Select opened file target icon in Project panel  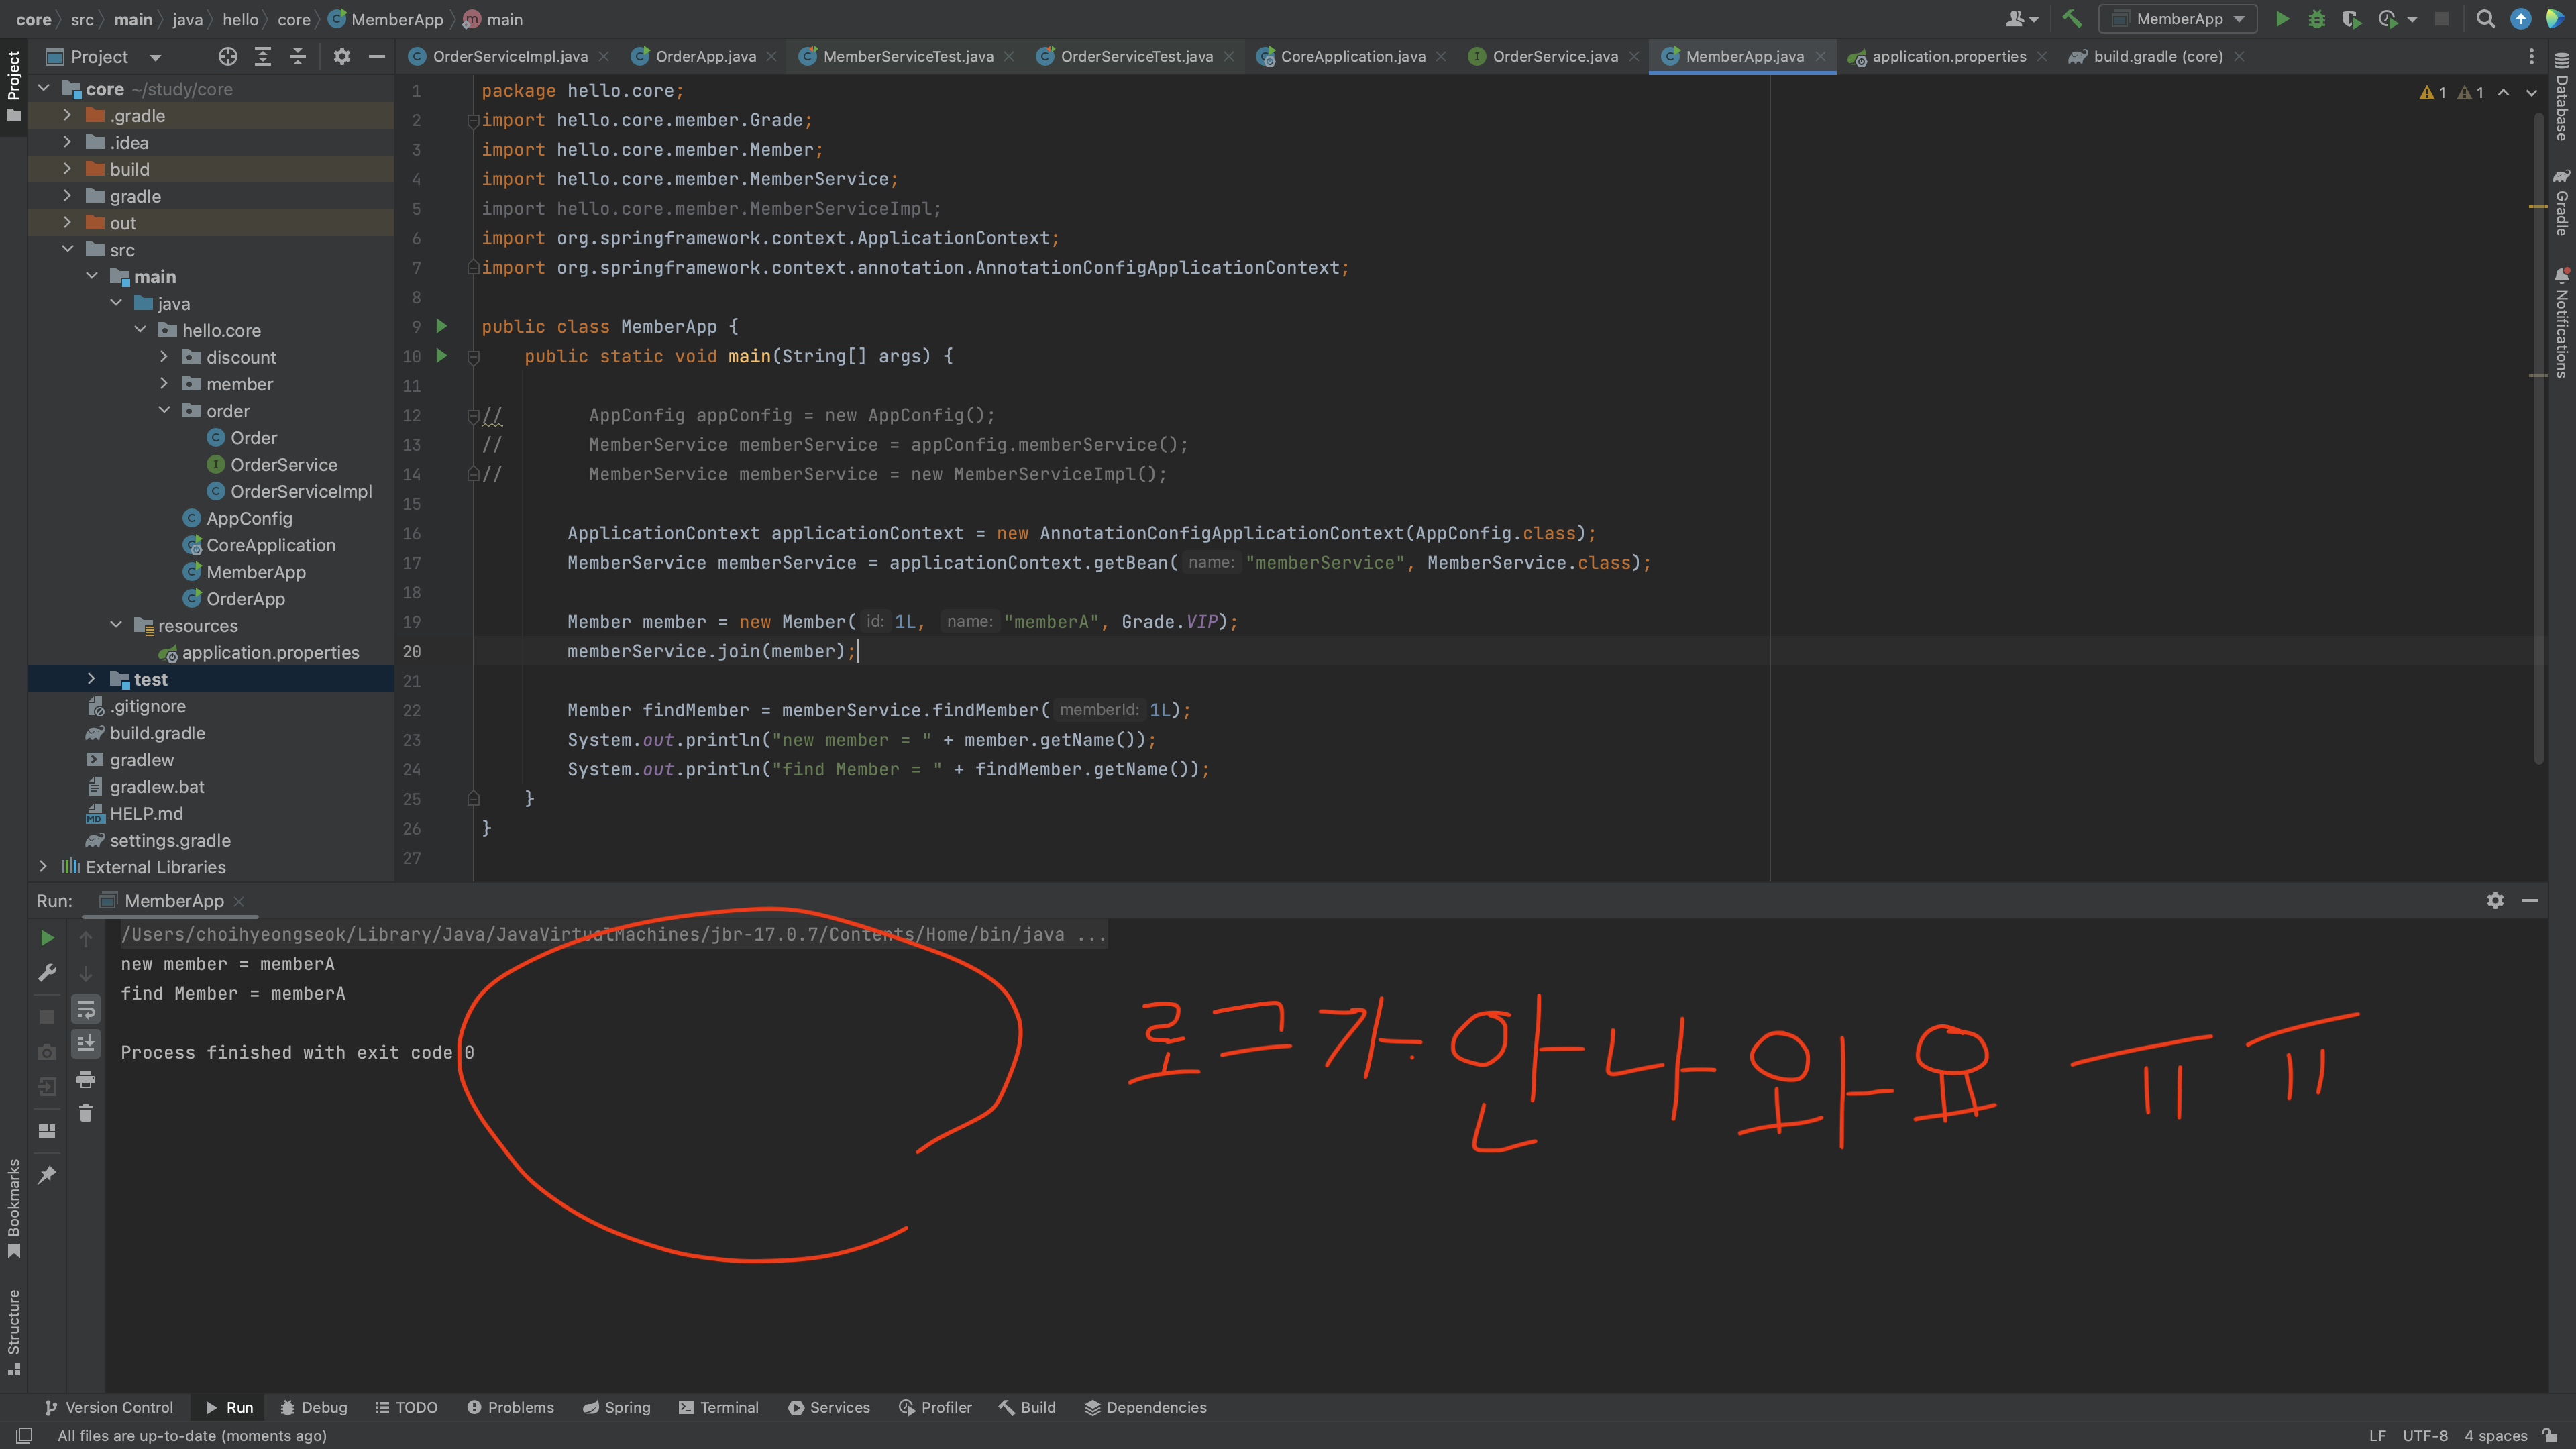click(x=228, y=57)
